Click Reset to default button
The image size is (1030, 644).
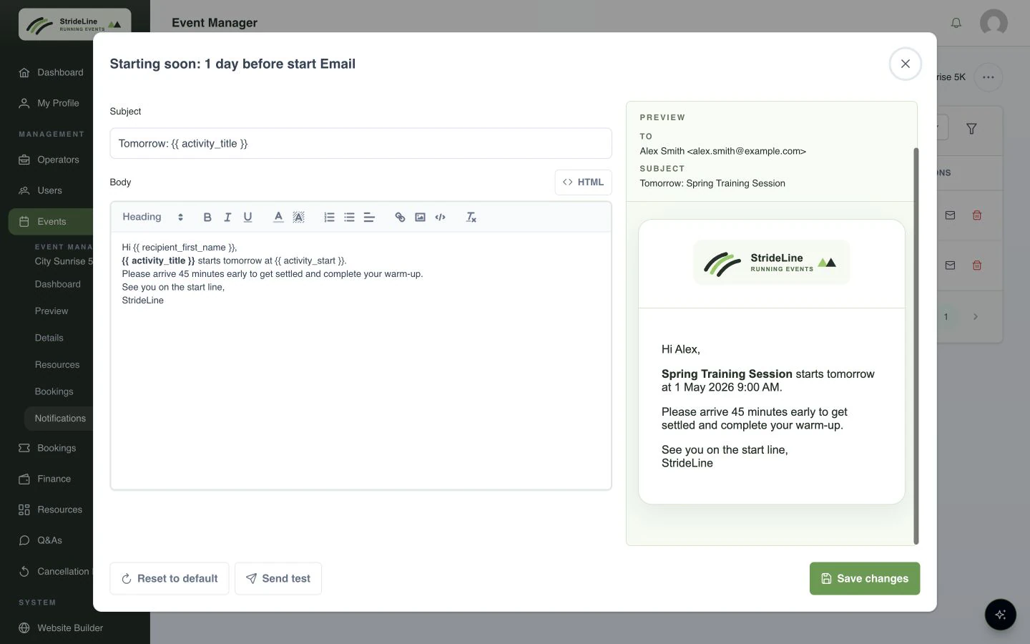[x=170, y=578]
